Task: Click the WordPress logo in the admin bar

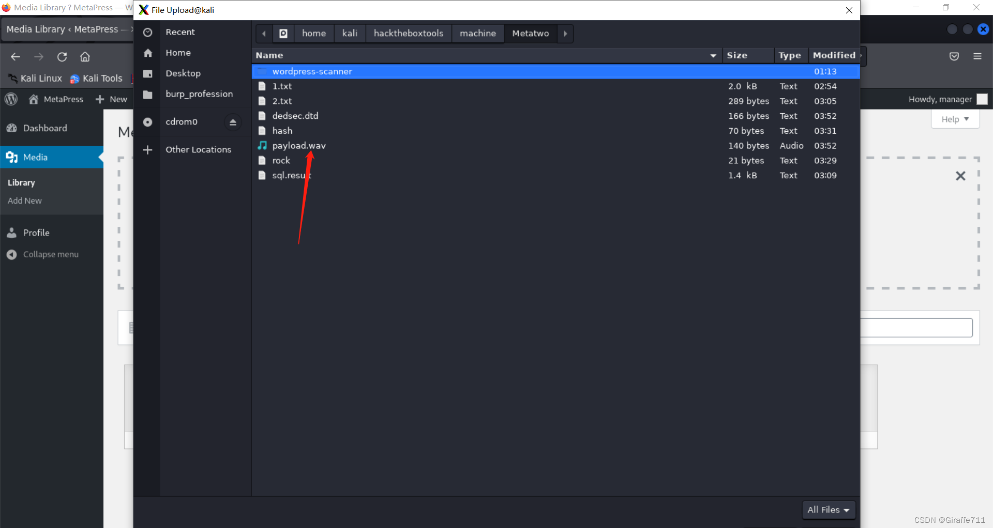Action: [11, 99]
